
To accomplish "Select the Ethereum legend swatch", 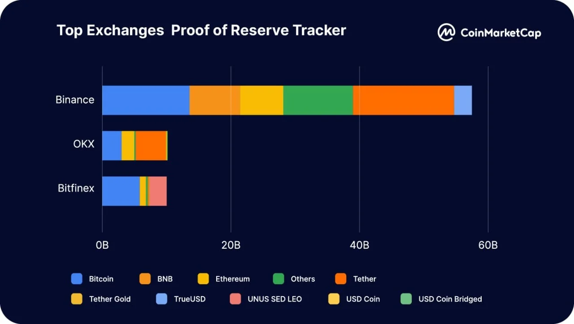I will click(x=203, y=279).
